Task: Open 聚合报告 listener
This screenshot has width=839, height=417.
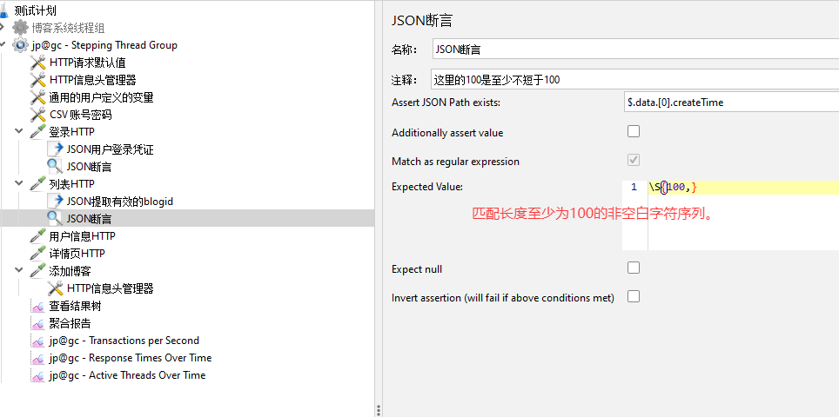Action: click(x=70, y=323)
